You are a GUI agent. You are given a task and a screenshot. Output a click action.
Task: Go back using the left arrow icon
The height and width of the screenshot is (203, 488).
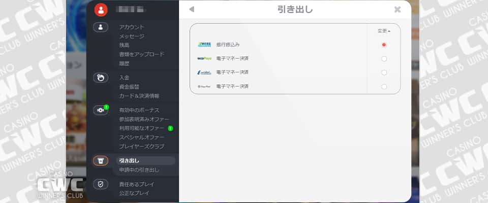[x=192, y=9]
